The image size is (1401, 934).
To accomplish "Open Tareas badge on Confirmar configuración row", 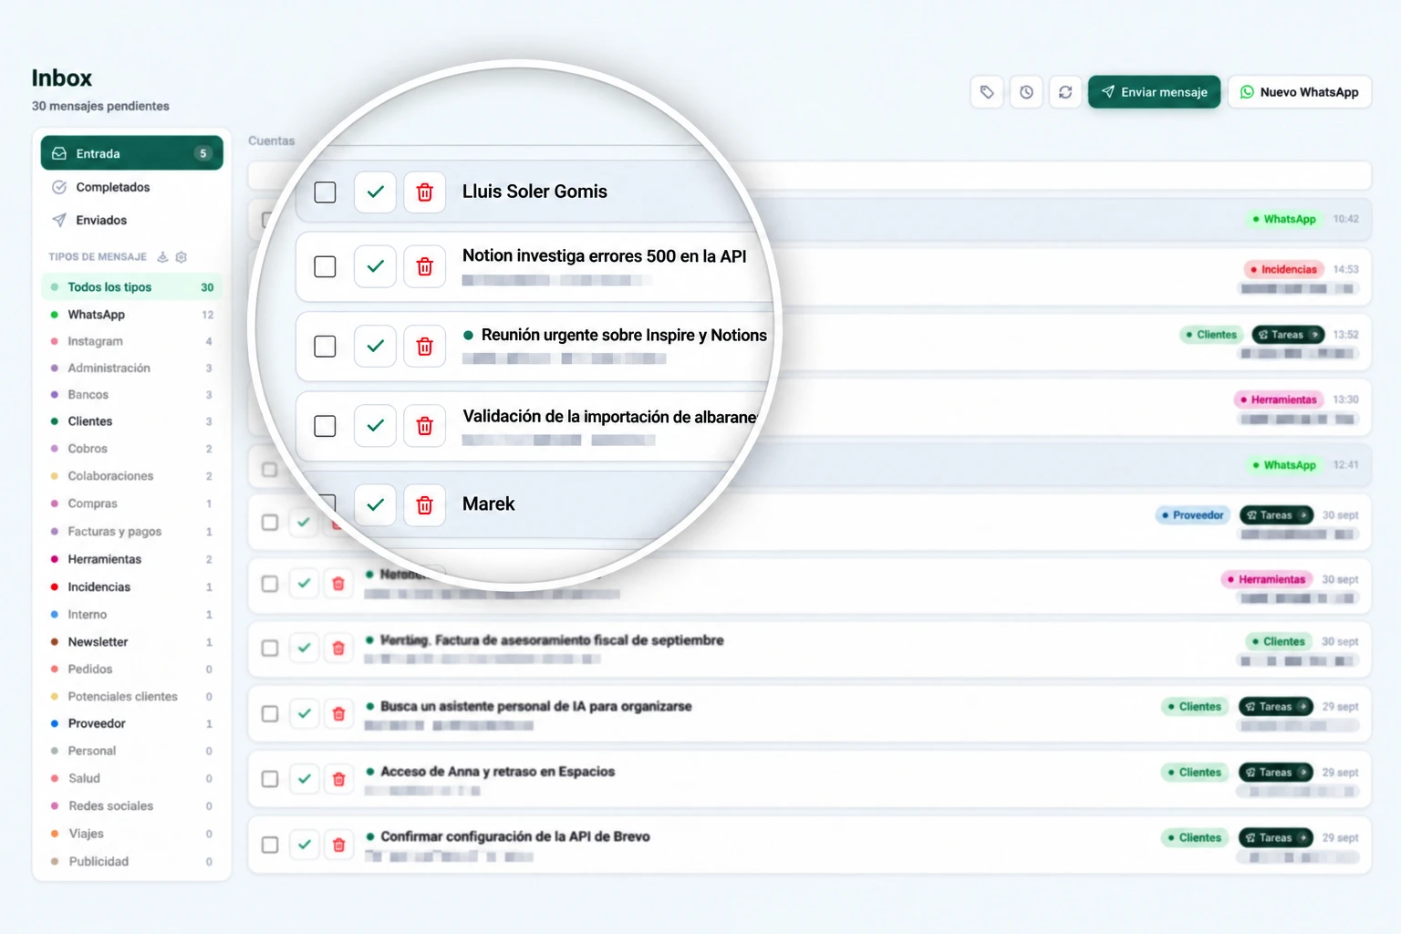I will (1276, 837).
